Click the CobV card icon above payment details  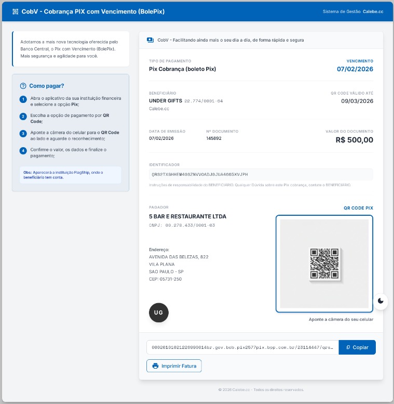[151, 40]
